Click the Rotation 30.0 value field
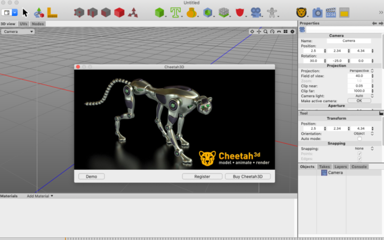 [313, 61]
